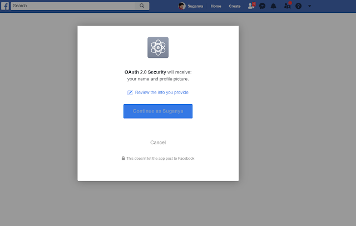Click 'your name and profile picture.' text

[x=158, y=79]
